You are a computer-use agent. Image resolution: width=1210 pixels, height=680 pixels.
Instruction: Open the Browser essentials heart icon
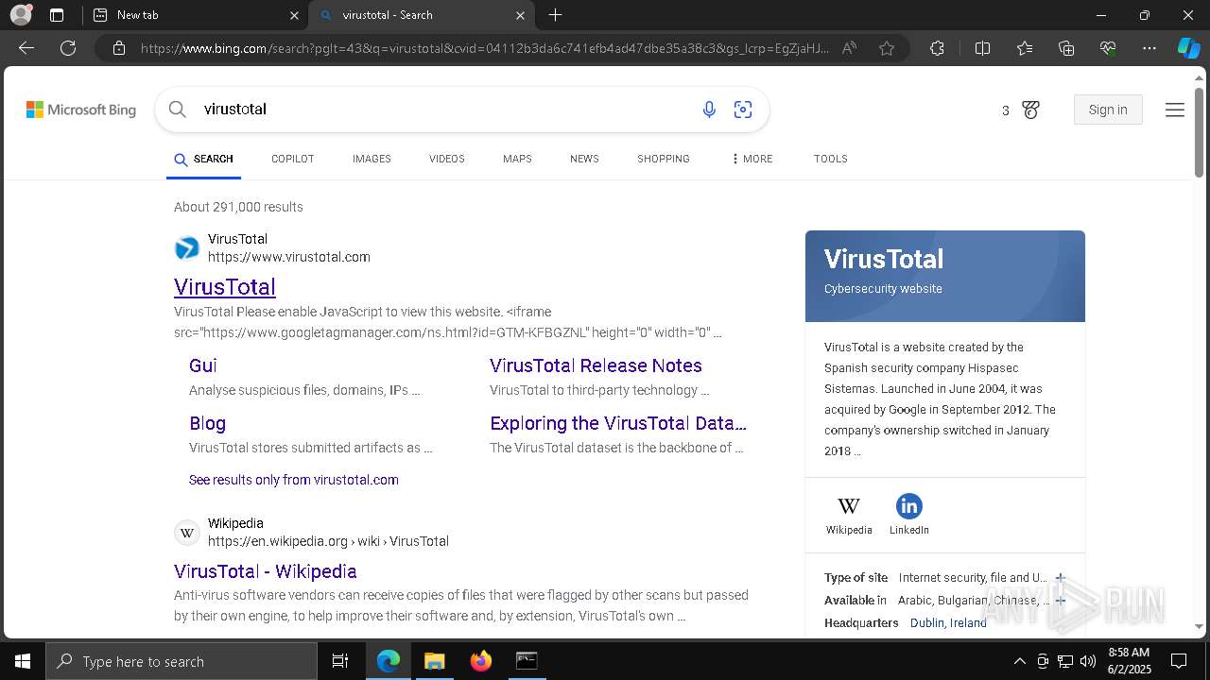(x=1108, y=48)
